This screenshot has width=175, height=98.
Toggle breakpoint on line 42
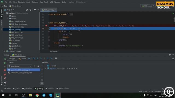click(x=46, y=26)
